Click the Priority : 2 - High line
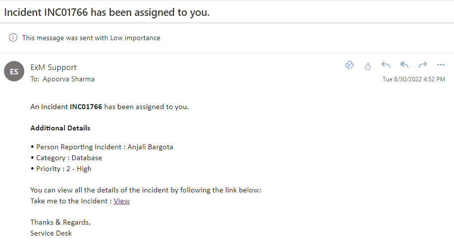Viewport: 454px width, 245px height. pyautogui.click(x=61, y=169)
